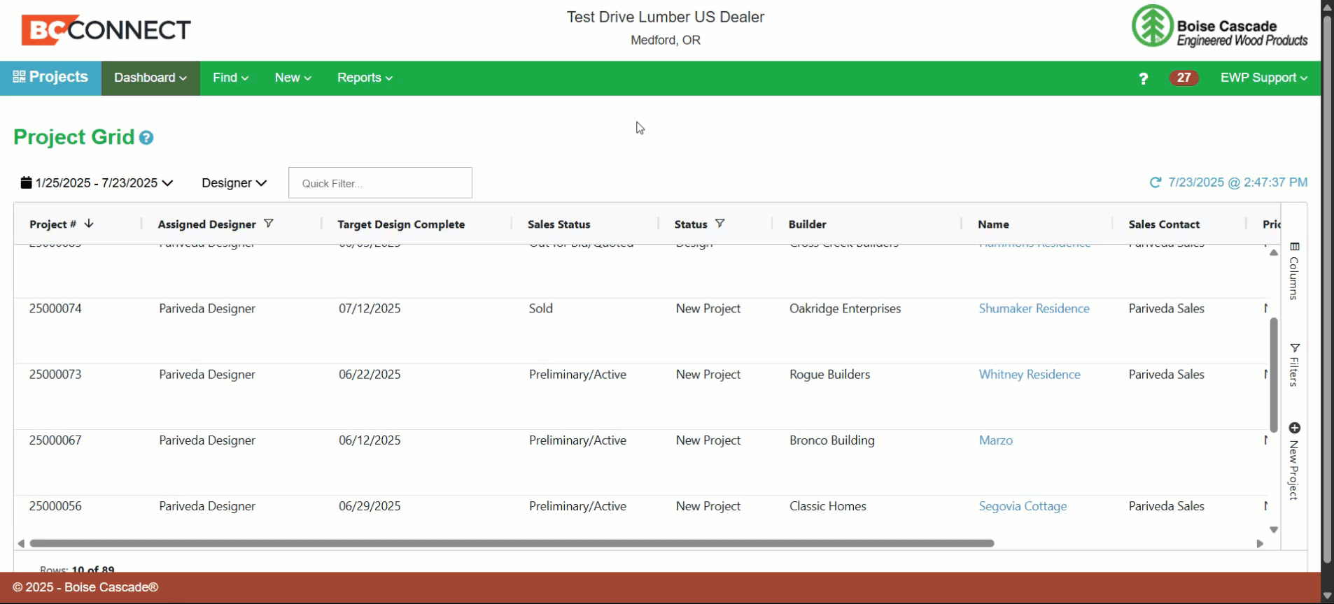Select project number 25000056 cell

(x=55, y=506)
